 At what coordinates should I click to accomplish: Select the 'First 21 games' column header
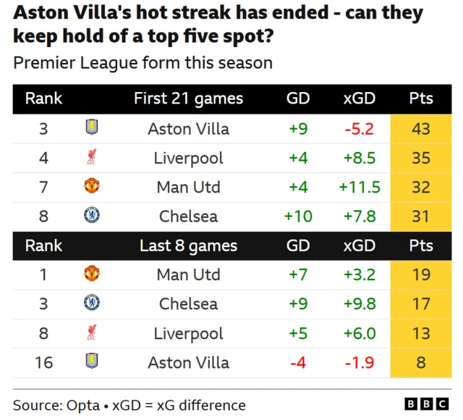188,98
